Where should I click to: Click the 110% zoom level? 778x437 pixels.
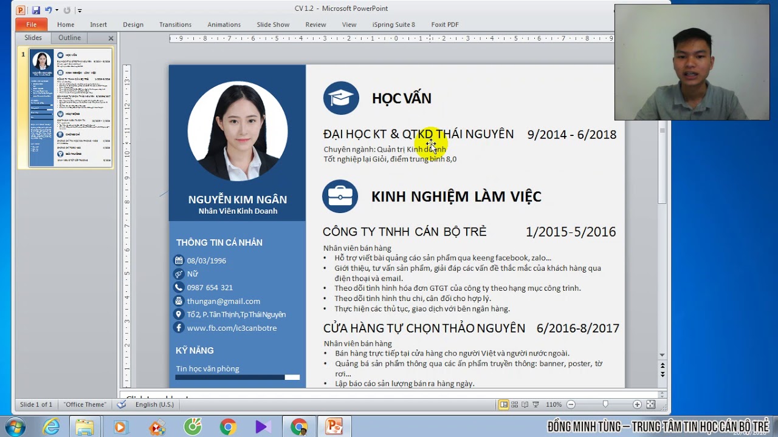[554, 404]
